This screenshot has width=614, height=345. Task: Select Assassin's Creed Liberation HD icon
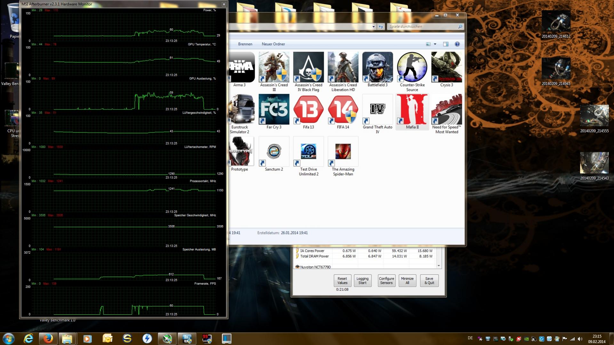pyautogui.click(x=343, y=72)
